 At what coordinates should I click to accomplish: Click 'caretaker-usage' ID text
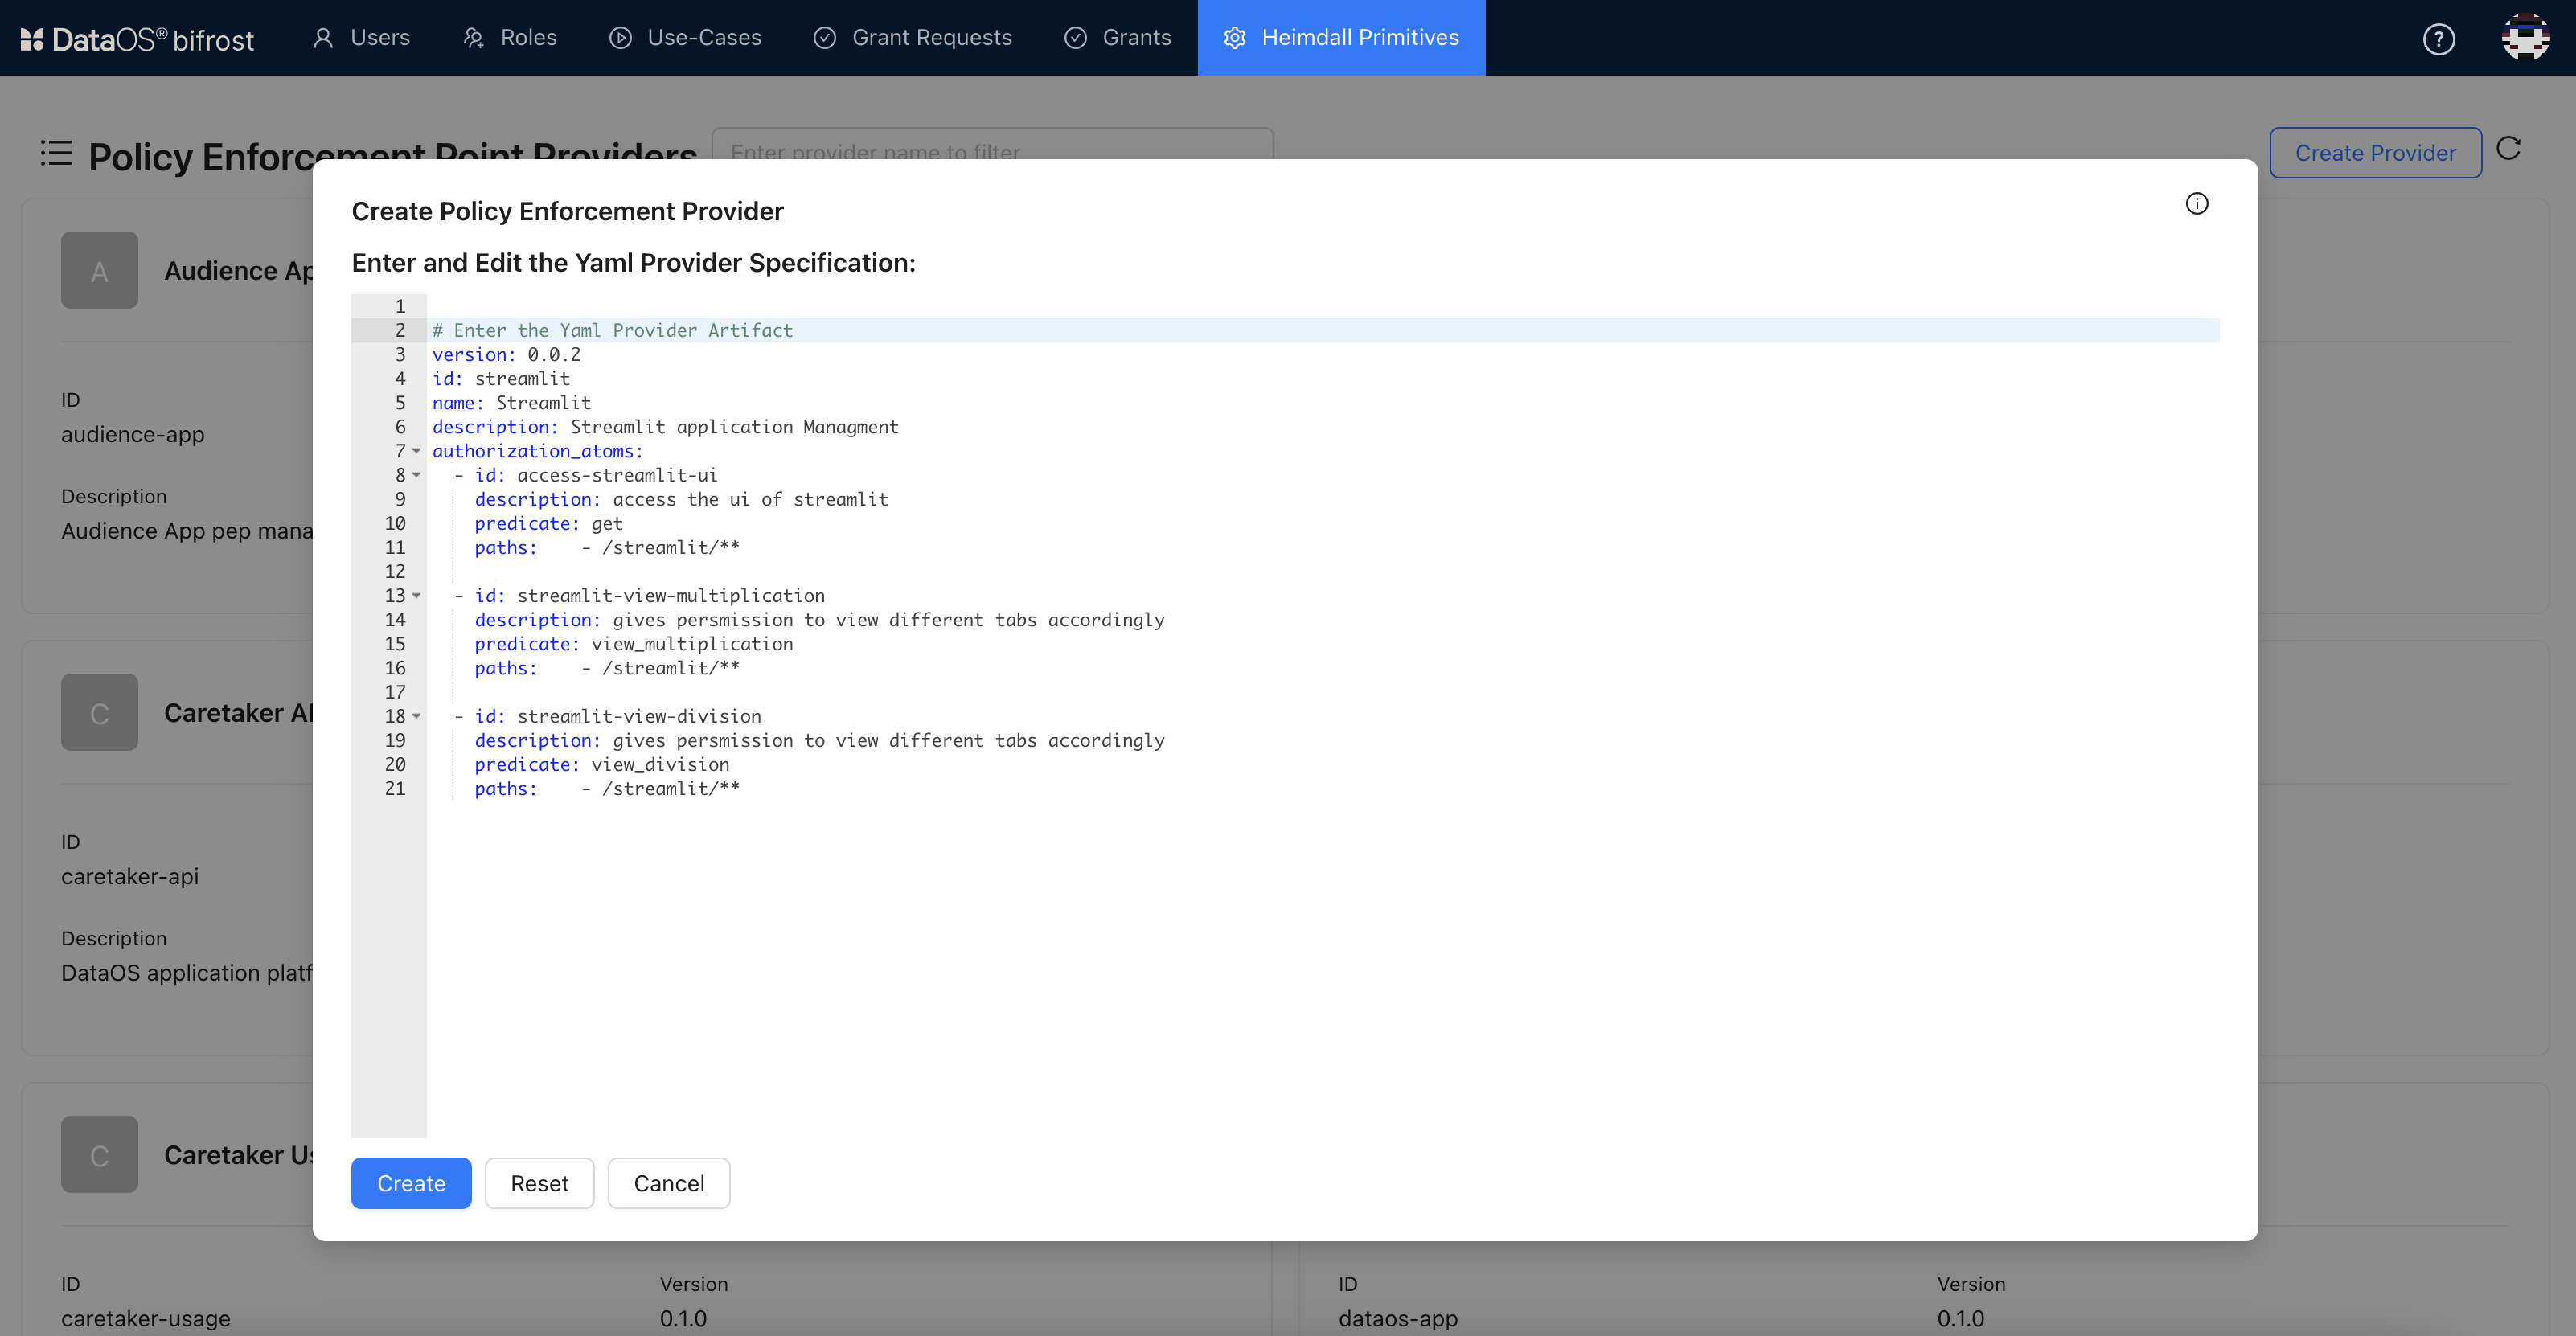pos(145,1318)
